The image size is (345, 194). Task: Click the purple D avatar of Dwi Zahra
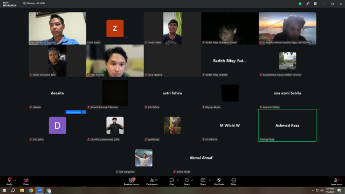(x=58, y=126)
